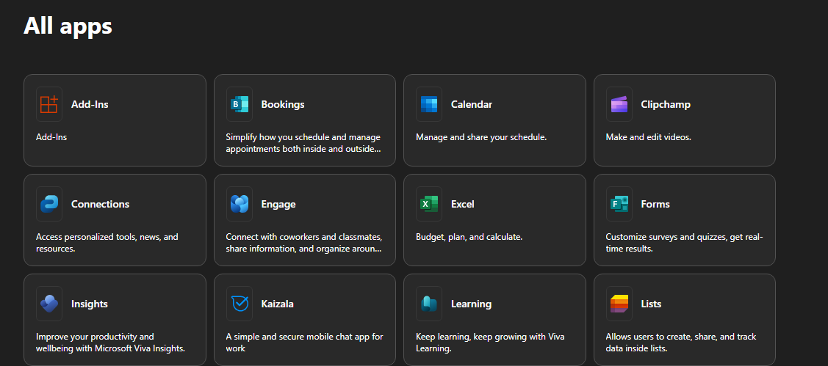Click the Excel title label
Viewport: 828px width, 366px height.
click(x=463, y=204)
